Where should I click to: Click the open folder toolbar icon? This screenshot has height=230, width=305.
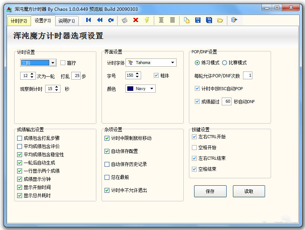click(x=220, y=20)
